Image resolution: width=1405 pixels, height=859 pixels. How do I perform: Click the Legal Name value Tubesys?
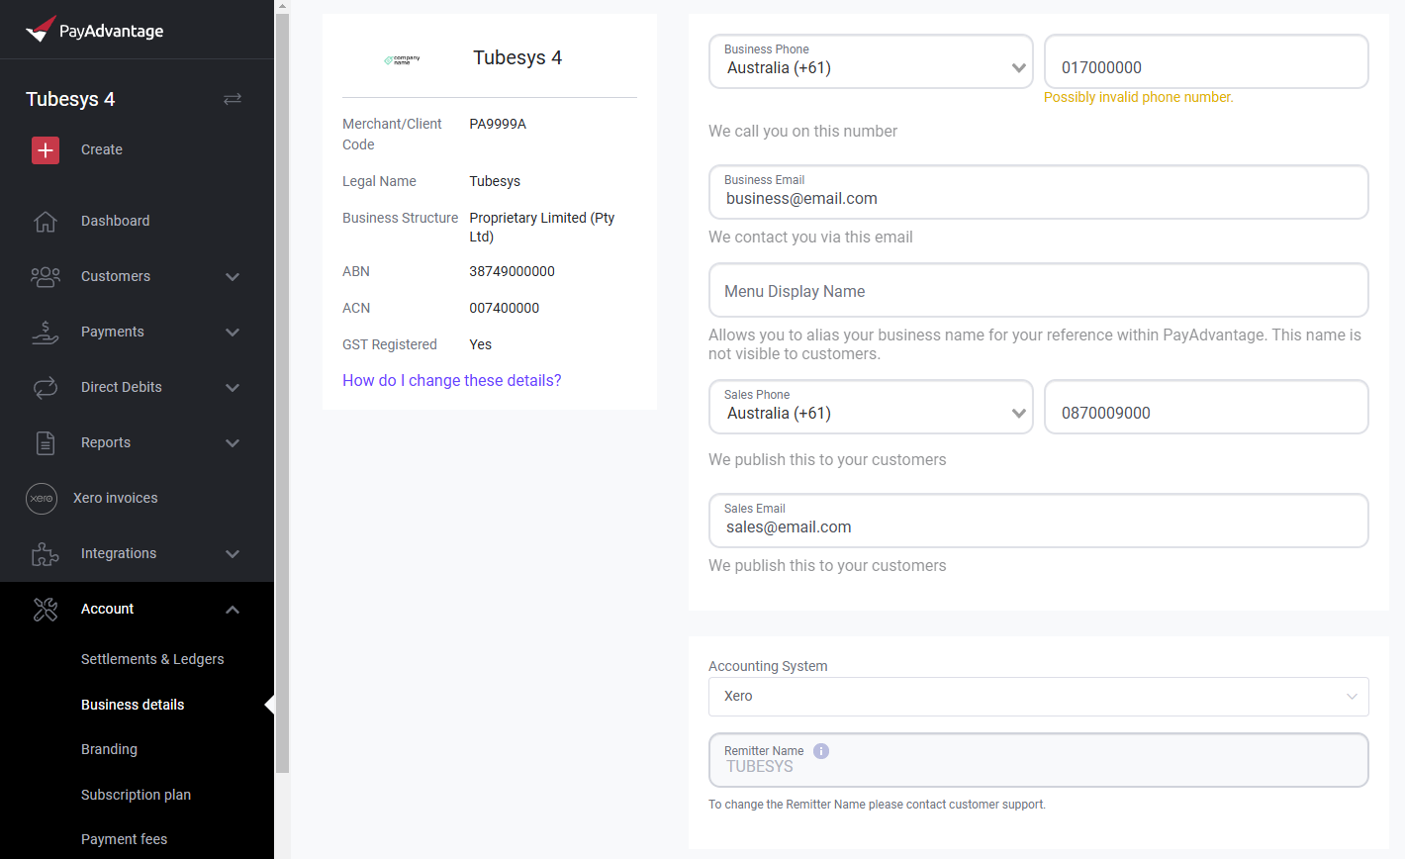pyautogui.click(x=495, y=181)
